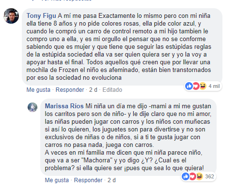Like Marissa Ríos's reply with Me gusta

click(x=57, y=180)
